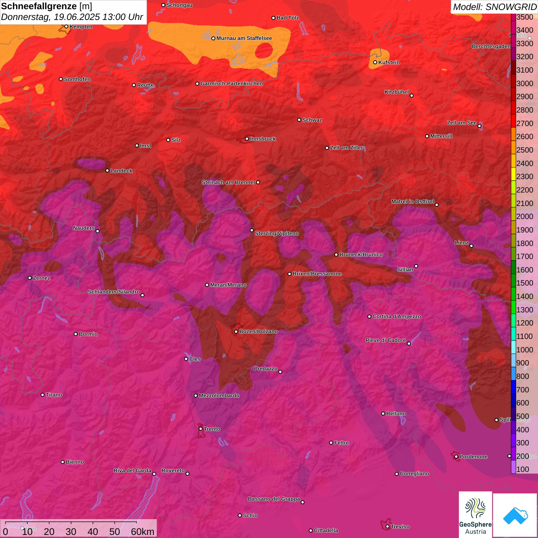538x538 pixels.
Task: Click the "Steinach am Brenner" label
Action: (228, 182)
